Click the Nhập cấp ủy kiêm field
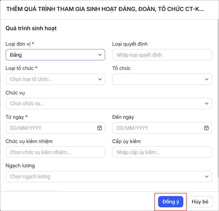Screen dimensions: 219x211 click(x=162, y=152)
